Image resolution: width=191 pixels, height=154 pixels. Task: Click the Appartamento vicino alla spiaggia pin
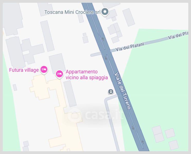click(x=59, y=74)
